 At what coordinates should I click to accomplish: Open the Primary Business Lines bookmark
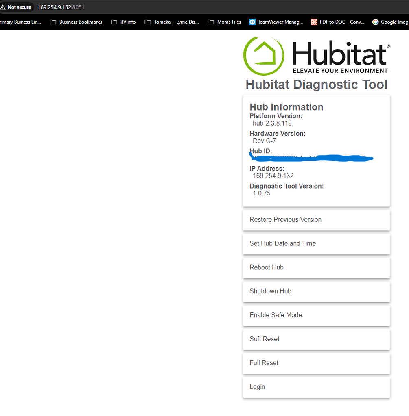click(20, 22)
